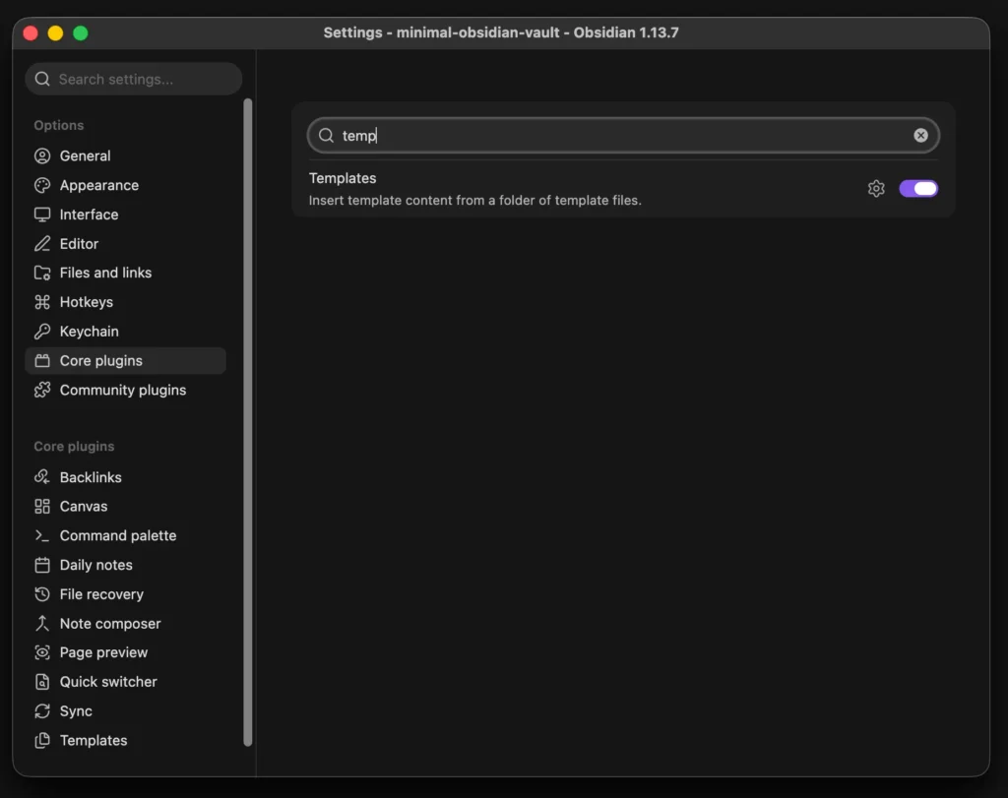The height and width of the screenshot is (798, 1008).
Task: Click magnifier icon in Search settings box
Action: (x=42, y=79)
